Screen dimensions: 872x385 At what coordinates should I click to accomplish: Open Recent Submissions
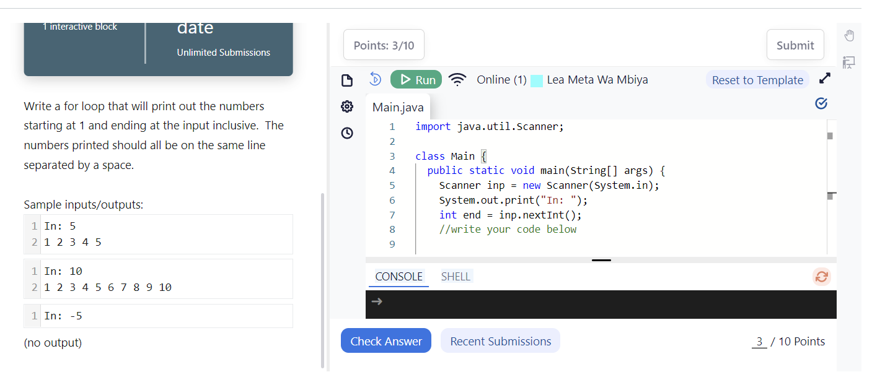(500, 340)
